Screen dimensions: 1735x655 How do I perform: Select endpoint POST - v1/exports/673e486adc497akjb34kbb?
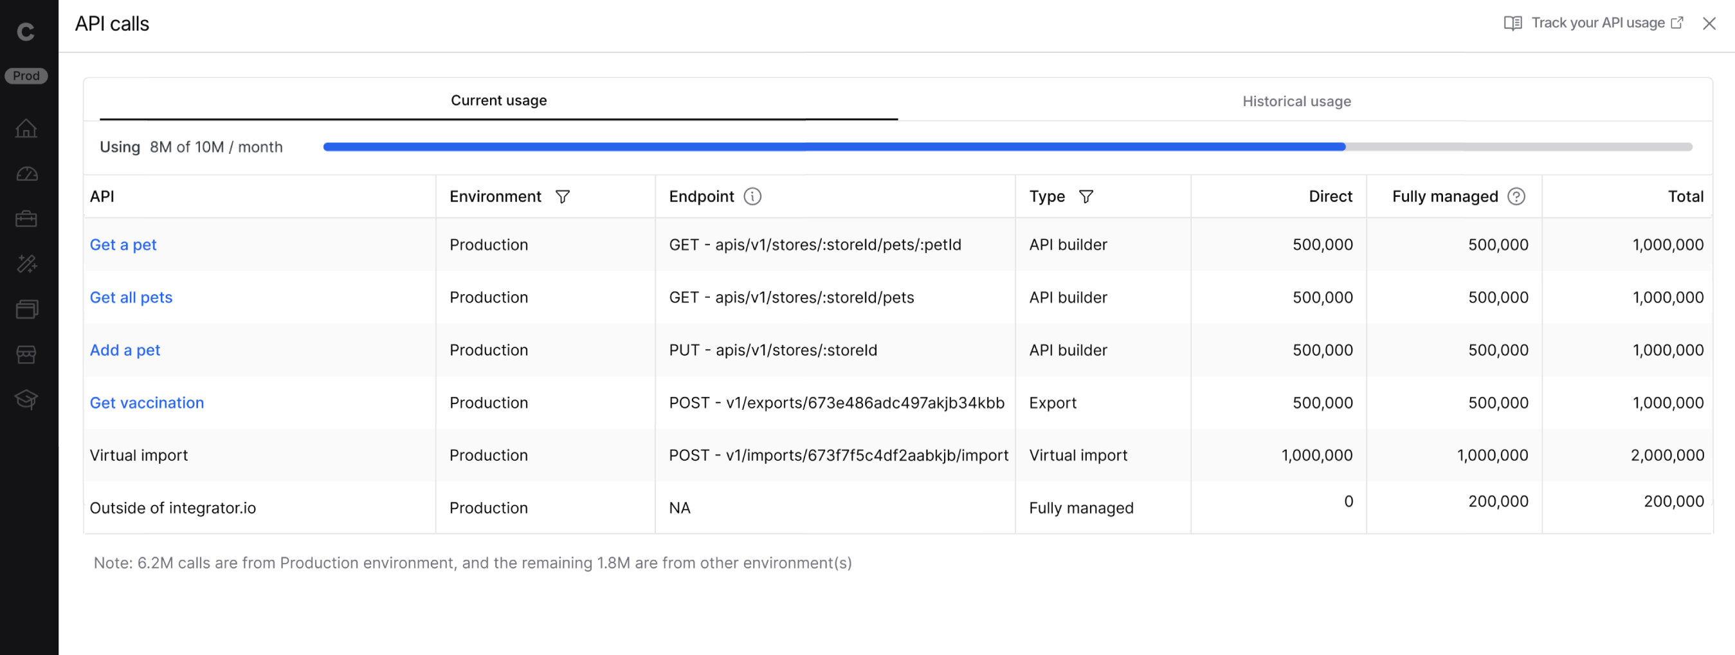coord(837,402)
